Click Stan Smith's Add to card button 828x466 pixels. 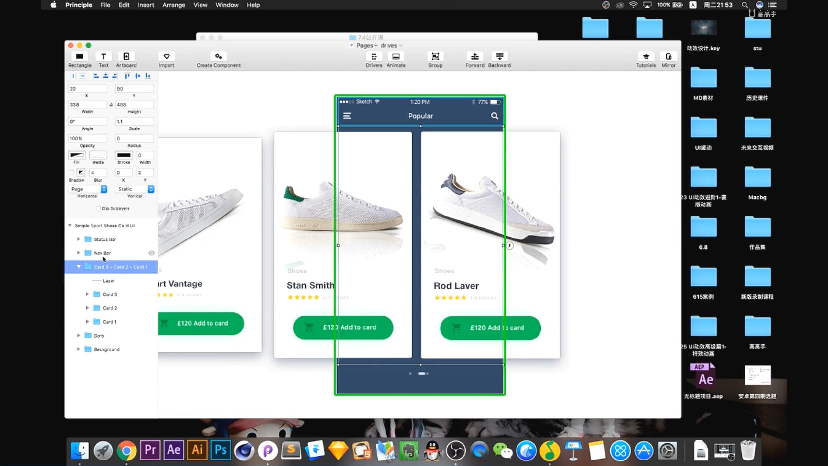click(343, 327)
